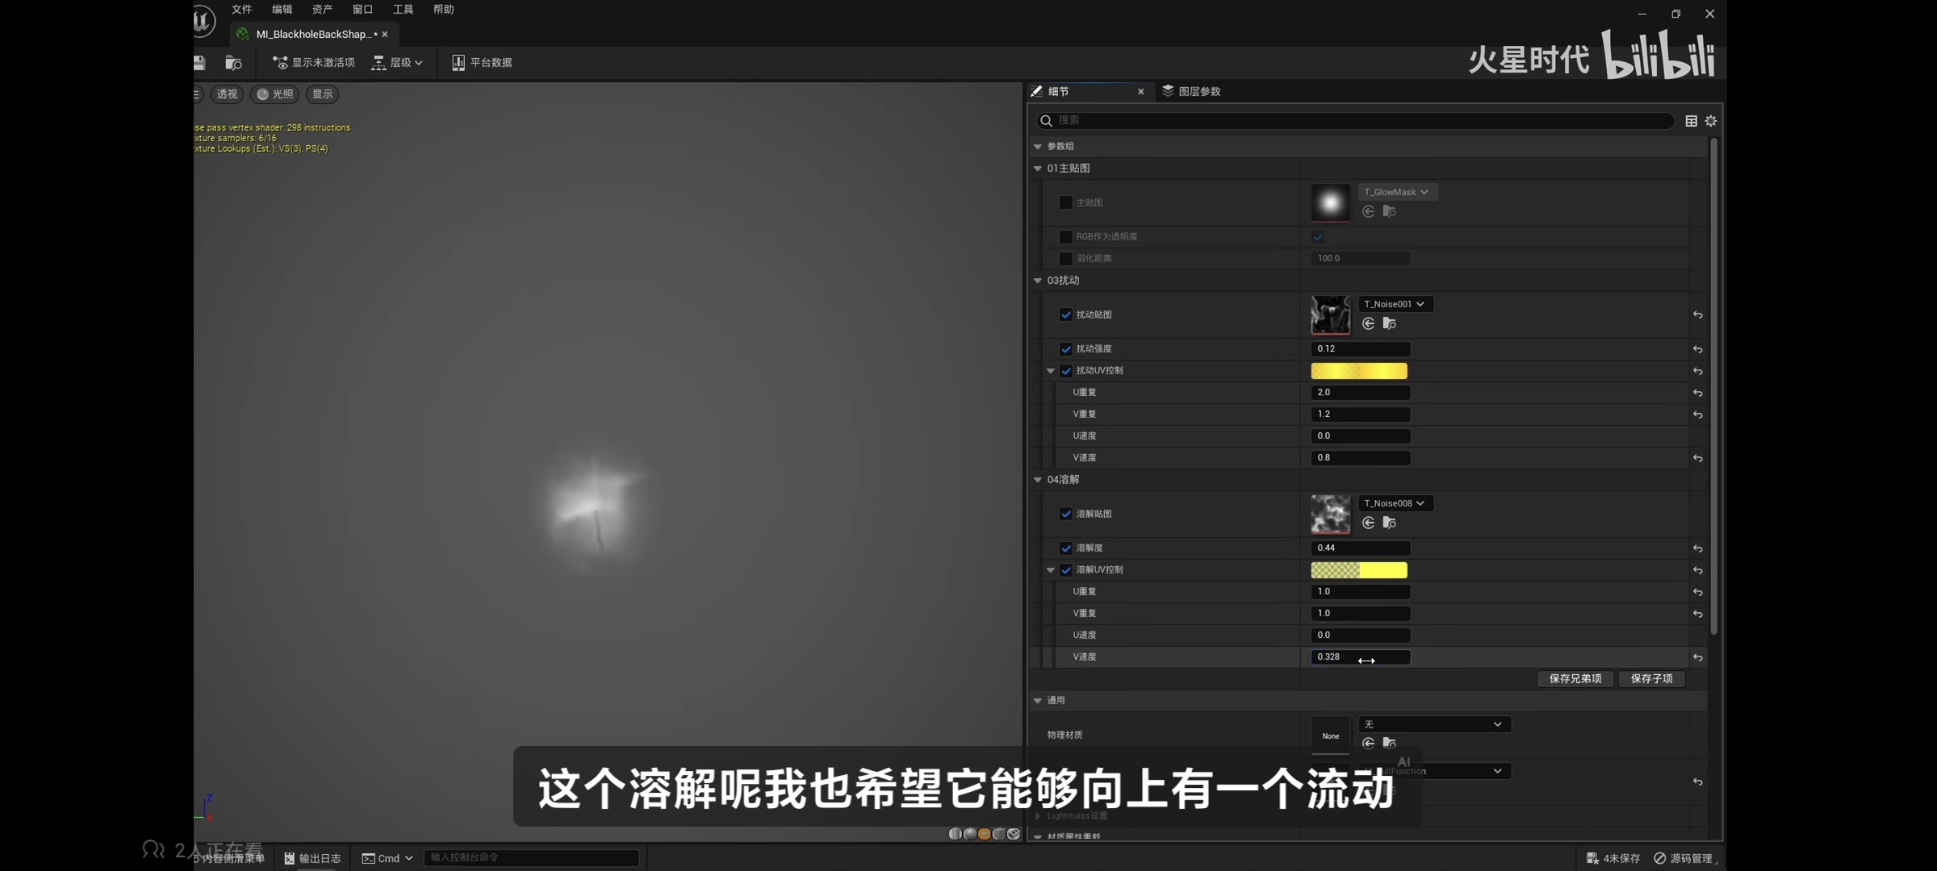Click the 保存兄弟项 button
Screen dimensions: 1937x871
[x=1575, y=678]
